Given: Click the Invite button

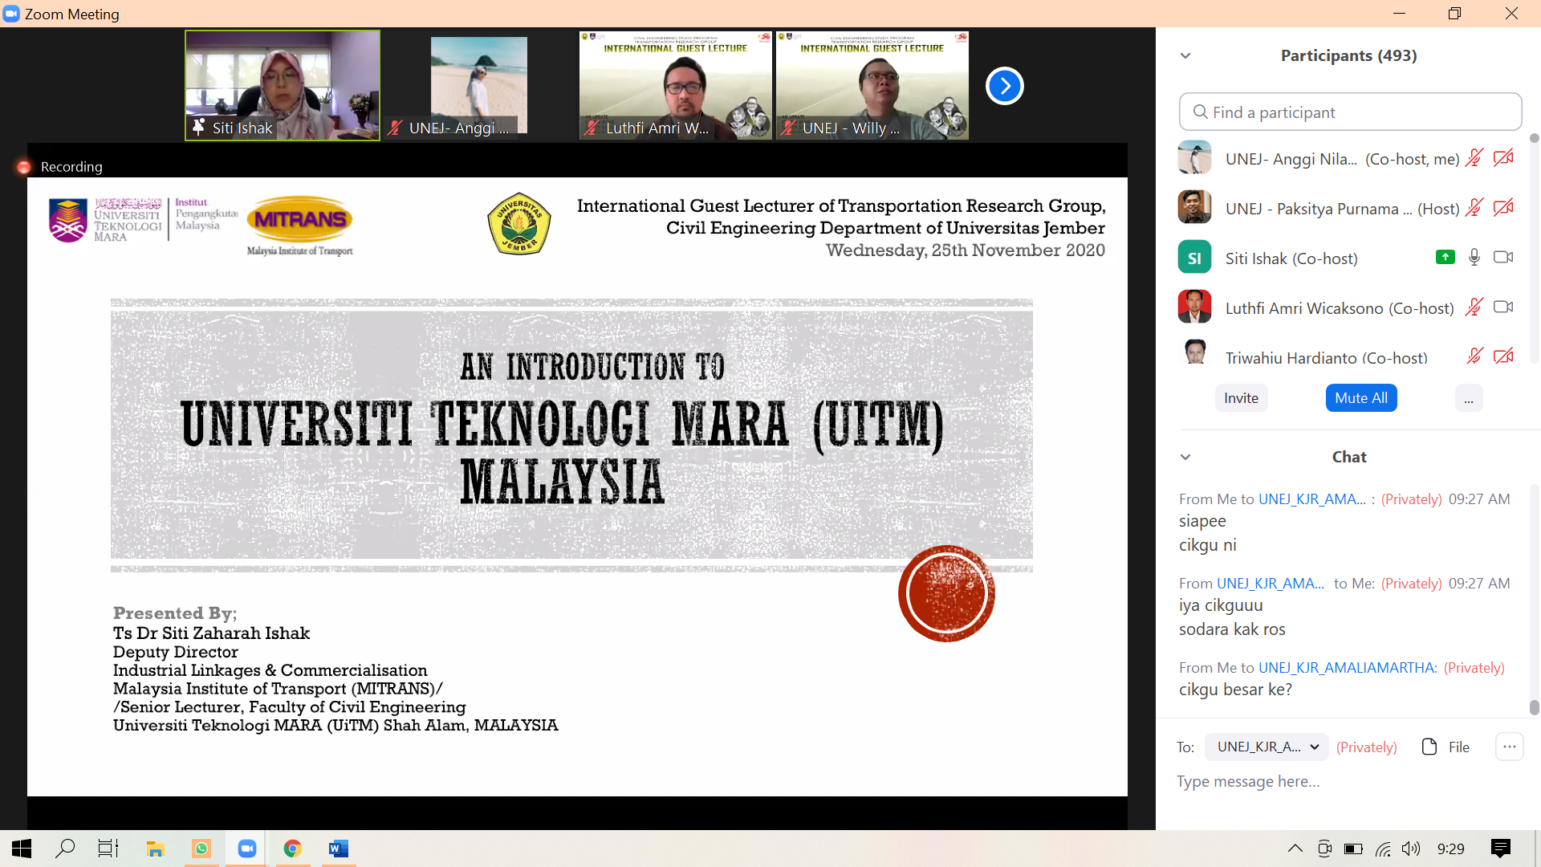Looking at the screenshot, I should pyautogui.click(x=1241, y=398).
